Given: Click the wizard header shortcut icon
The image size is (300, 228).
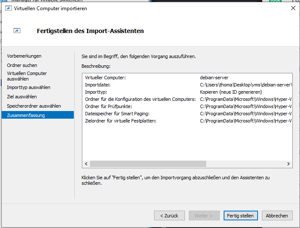Looking at the screenshot, I should pos(17,31).
